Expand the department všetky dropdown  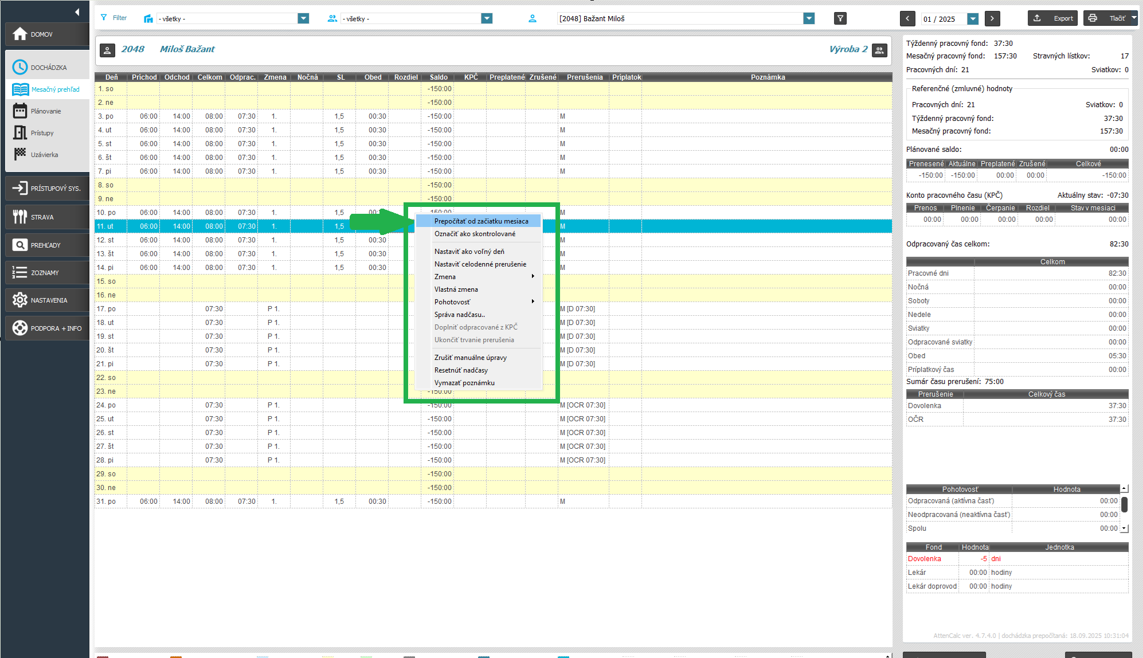pyautogui.click(x=303, y=18)
